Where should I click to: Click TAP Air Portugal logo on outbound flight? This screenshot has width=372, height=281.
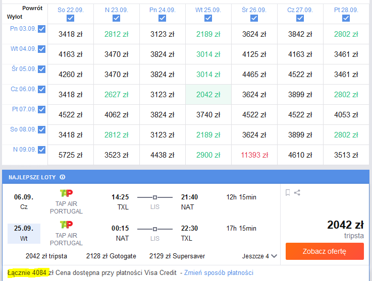coord(66,193)
